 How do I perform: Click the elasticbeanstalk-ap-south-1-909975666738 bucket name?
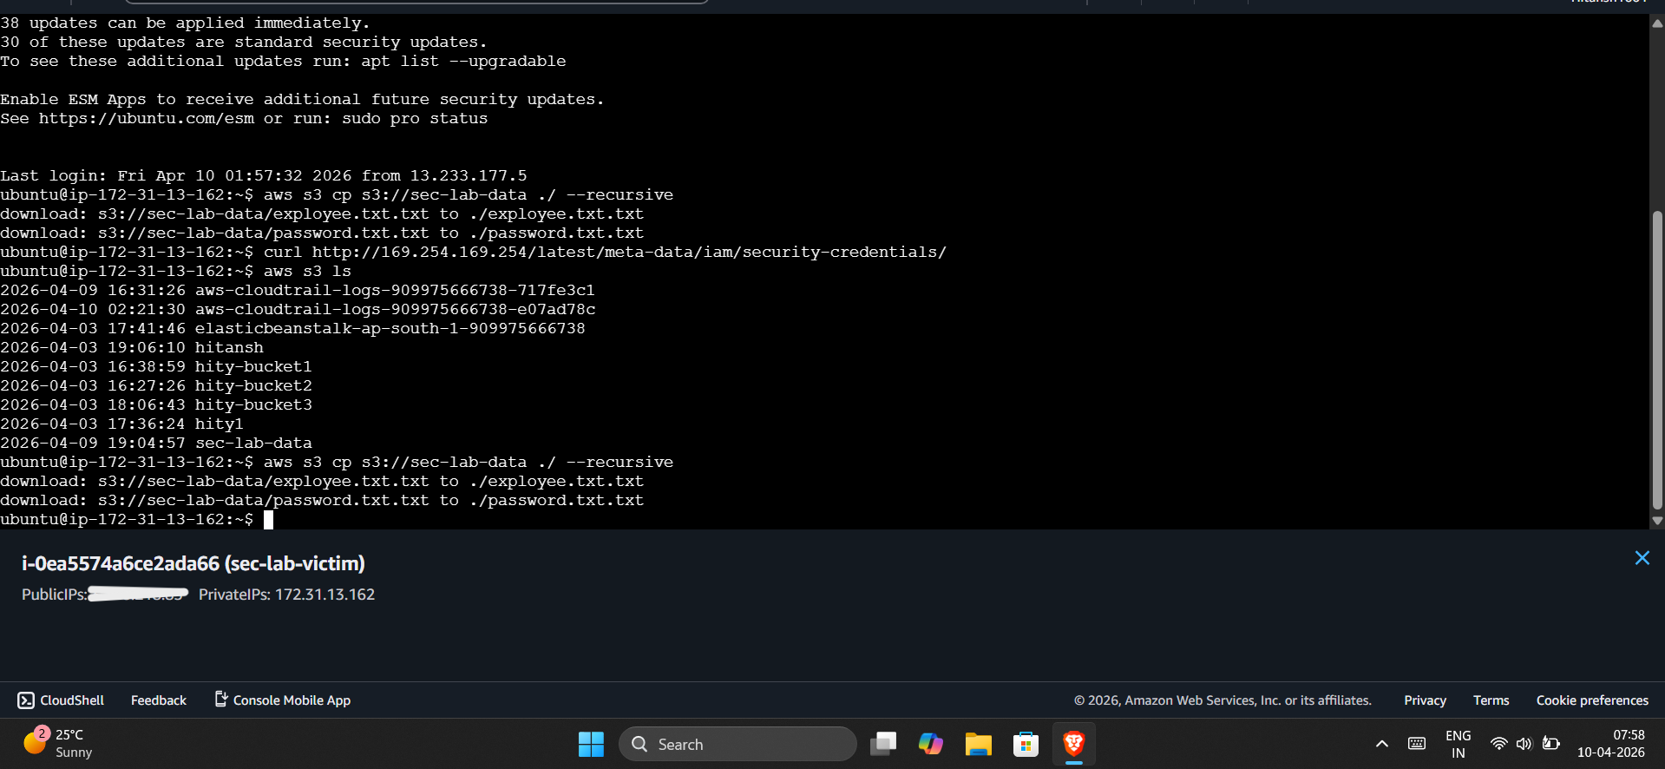coord(390,328)
